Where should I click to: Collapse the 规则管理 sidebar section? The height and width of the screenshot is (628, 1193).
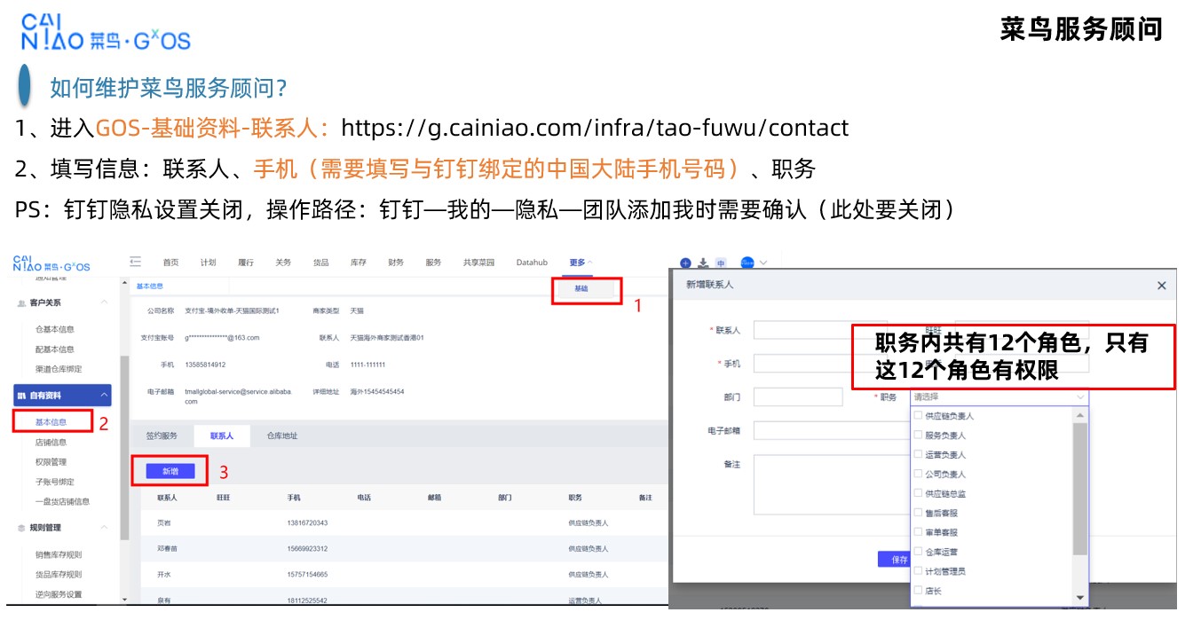[x=105, y=528]
